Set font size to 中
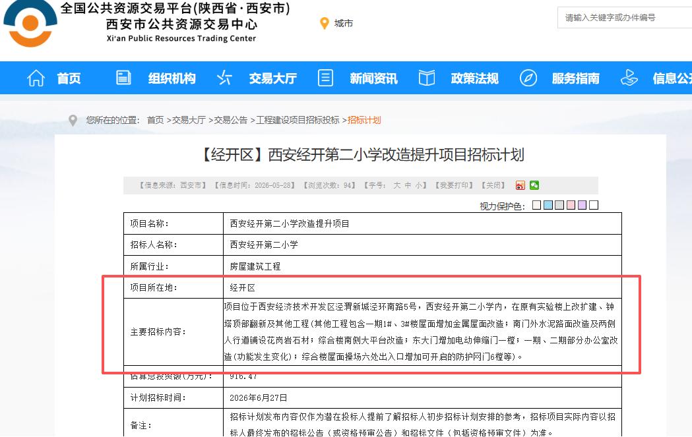Image resolution: width=692 pixels, height=437 pixels. [x=408, y=185]
